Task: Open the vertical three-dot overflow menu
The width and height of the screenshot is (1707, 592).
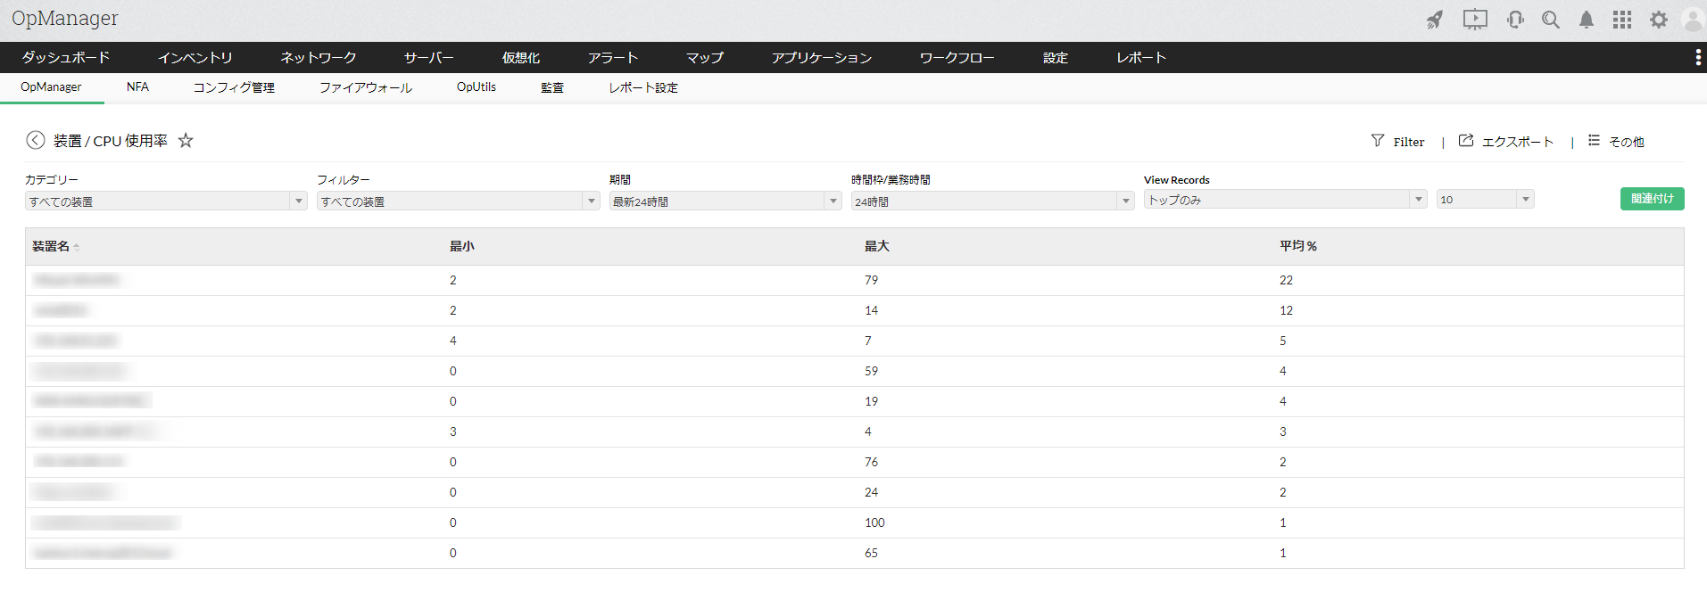Action: 1697,58
